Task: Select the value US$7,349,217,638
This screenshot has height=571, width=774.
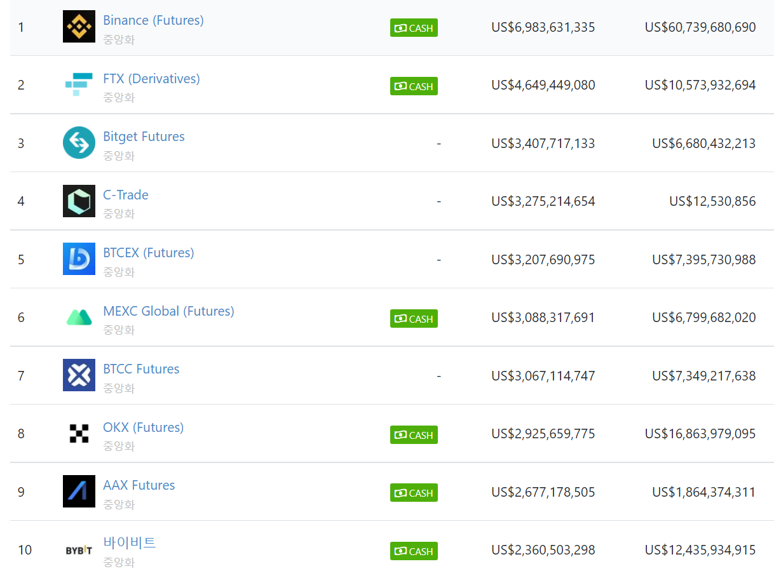Action: 704,376
